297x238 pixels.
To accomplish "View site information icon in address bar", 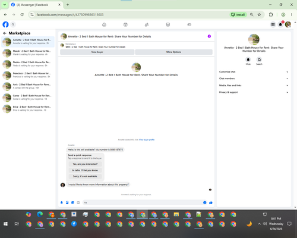I will 32,15.
